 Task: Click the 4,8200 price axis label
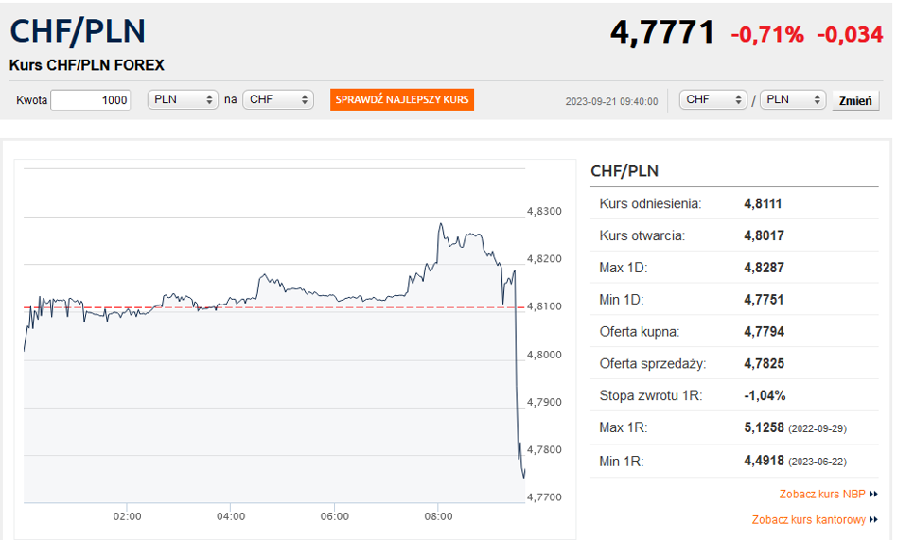(x=544, y=258)
